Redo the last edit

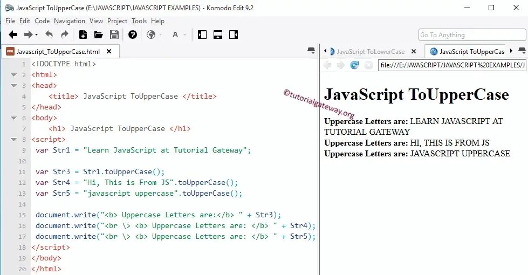pyautogui.click(x=65, y=35)
